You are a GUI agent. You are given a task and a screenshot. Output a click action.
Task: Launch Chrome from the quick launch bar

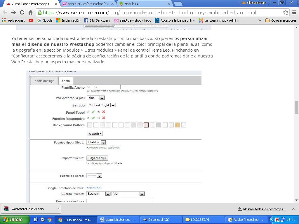(x=49, y=220)
